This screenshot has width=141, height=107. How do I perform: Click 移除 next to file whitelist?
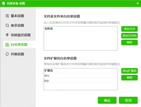(x=129, y=42)
